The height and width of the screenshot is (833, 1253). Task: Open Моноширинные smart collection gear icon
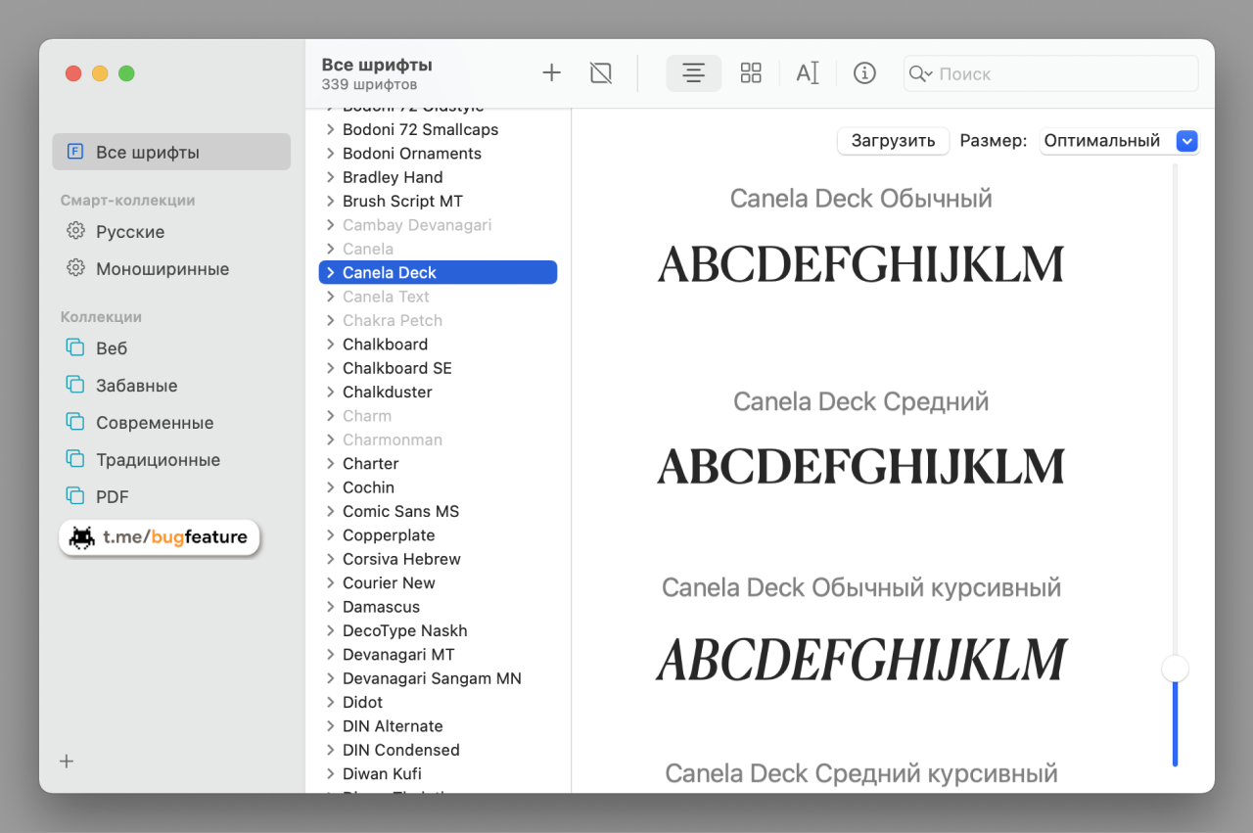(75, 269)
